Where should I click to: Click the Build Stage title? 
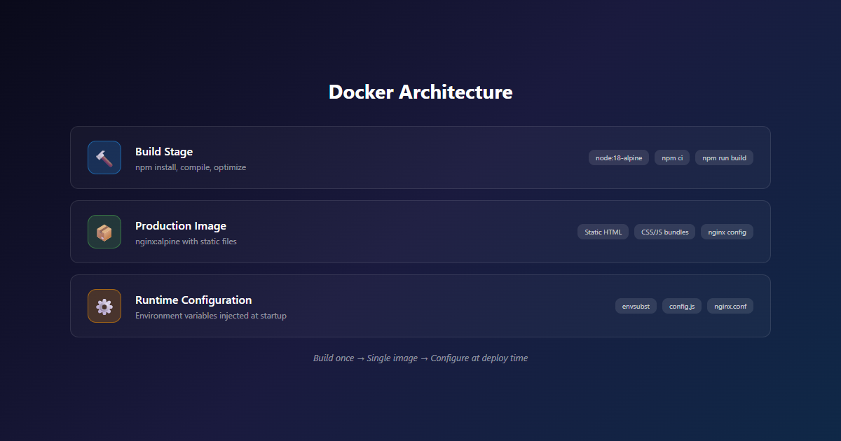[x=164, y=151]
